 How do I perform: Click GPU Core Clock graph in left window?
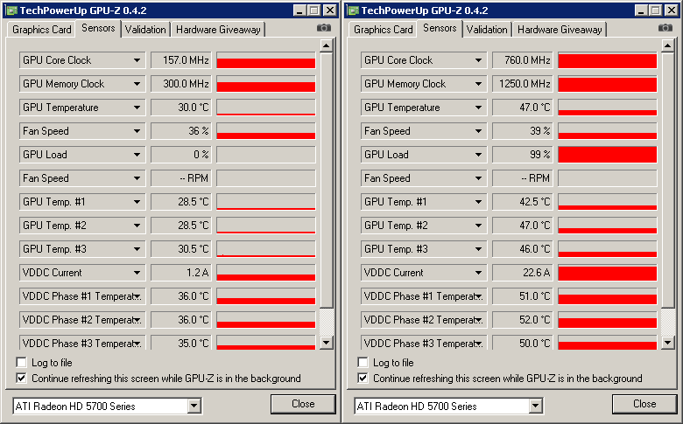point(266,60)
